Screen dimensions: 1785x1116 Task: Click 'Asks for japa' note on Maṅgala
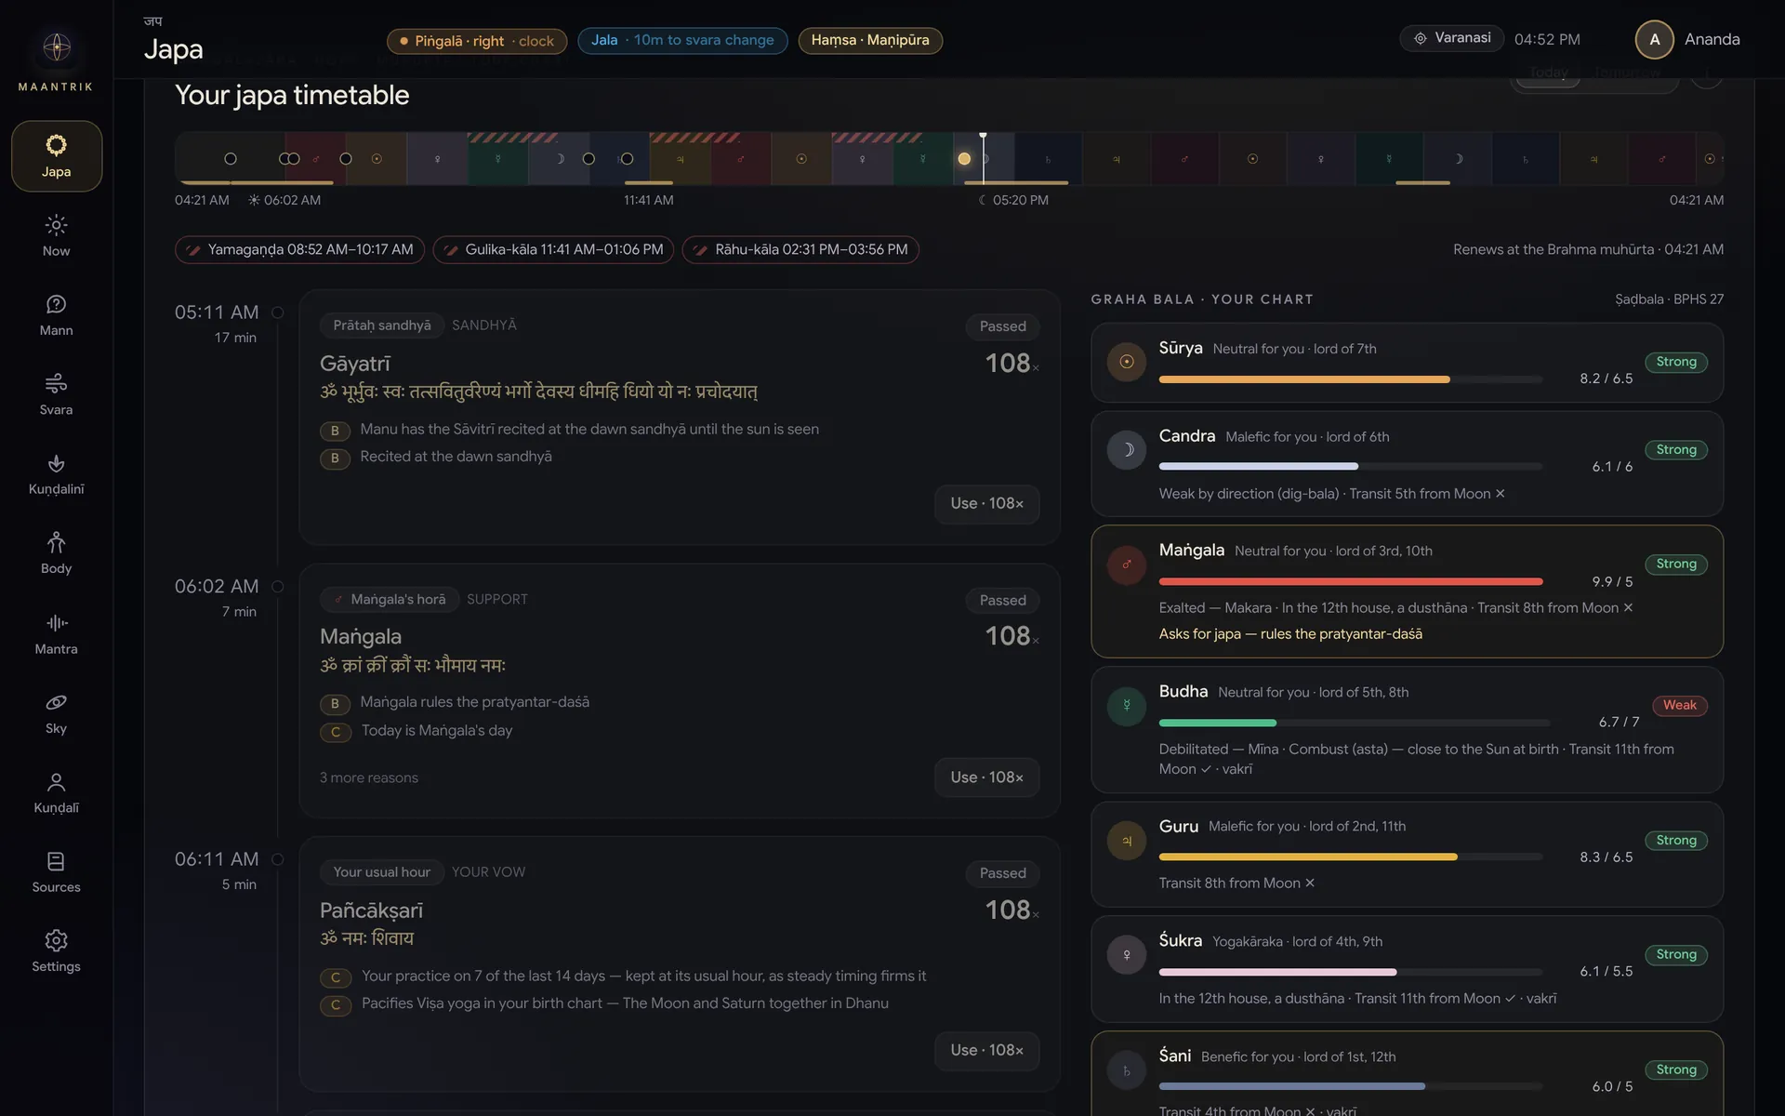[x=1290, y=634]
